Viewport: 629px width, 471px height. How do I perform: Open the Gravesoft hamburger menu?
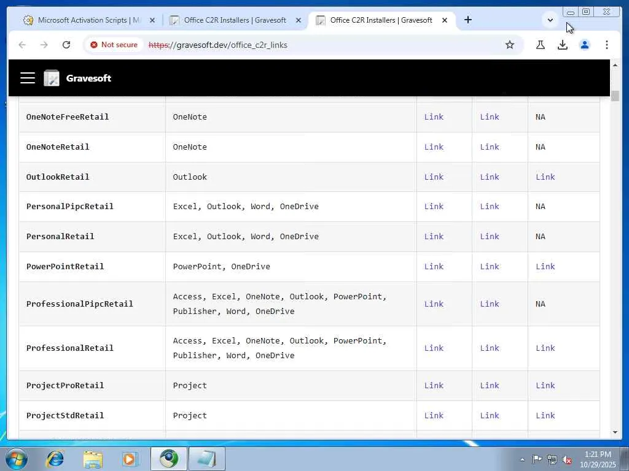(x=28, y=78)
